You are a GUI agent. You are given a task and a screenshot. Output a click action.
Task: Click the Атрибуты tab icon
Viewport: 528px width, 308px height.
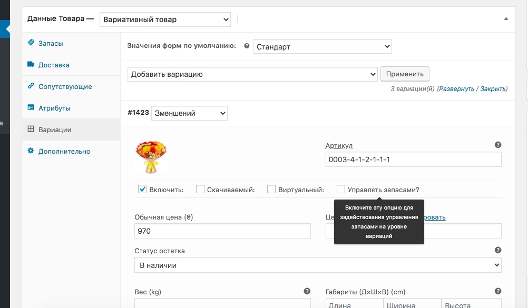31,108
